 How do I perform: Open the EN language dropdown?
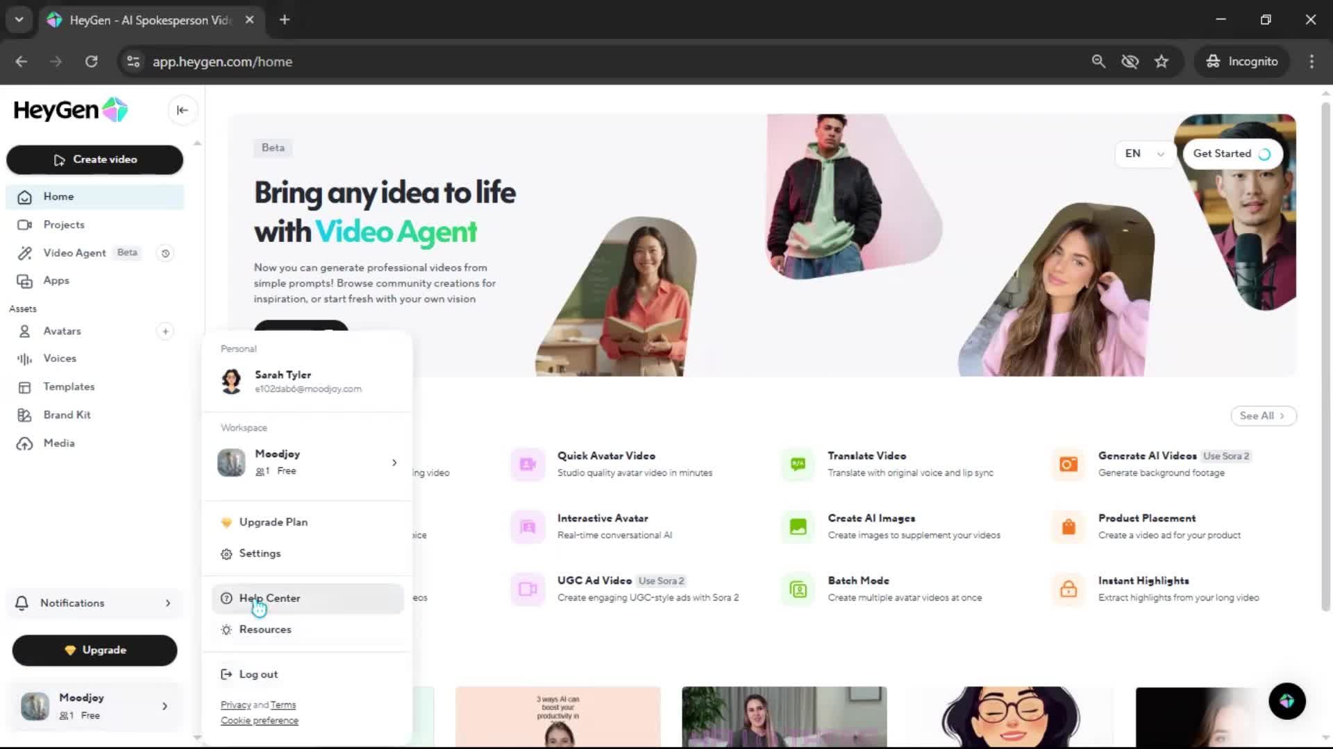pyautogui.click(x=1143, y=153)
